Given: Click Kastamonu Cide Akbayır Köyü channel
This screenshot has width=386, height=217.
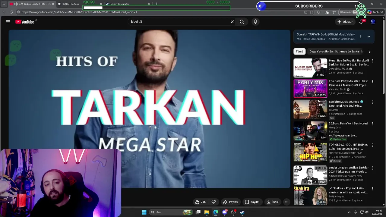Looking at the screenshot, I should tap(346, 176).
